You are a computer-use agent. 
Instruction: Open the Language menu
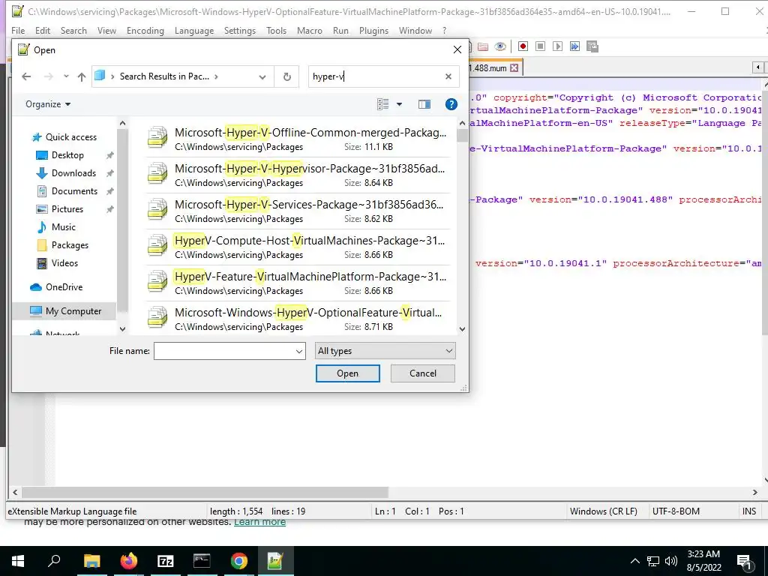point(194,30)
